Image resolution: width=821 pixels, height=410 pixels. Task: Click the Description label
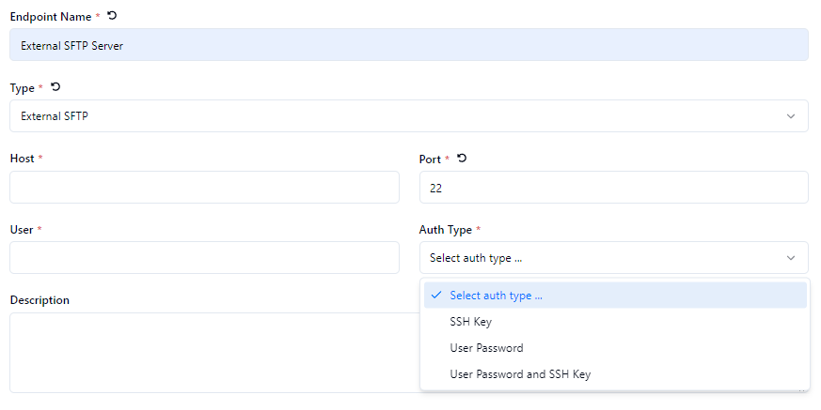click(39, 300)
